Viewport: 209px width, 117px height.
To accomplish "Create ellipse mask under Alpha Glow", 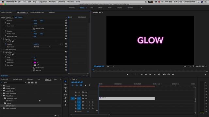I will [x=6, y=55].
